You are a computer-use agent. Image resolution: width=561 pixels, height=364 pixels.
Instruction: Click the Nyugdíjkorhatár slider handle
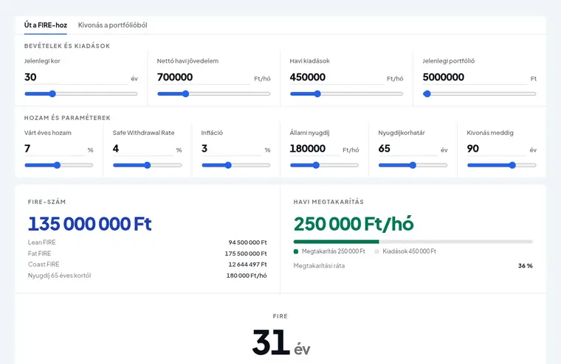pos(413,165)
